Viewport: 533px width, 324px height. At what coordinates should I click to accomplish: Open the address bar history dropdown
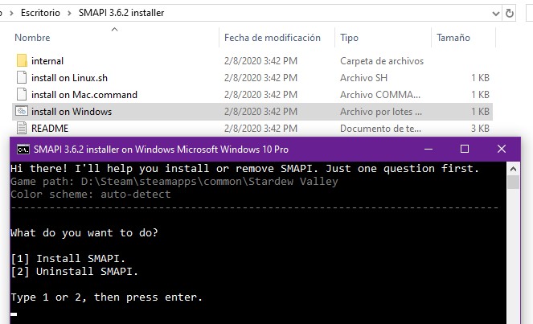coord(492,13)
